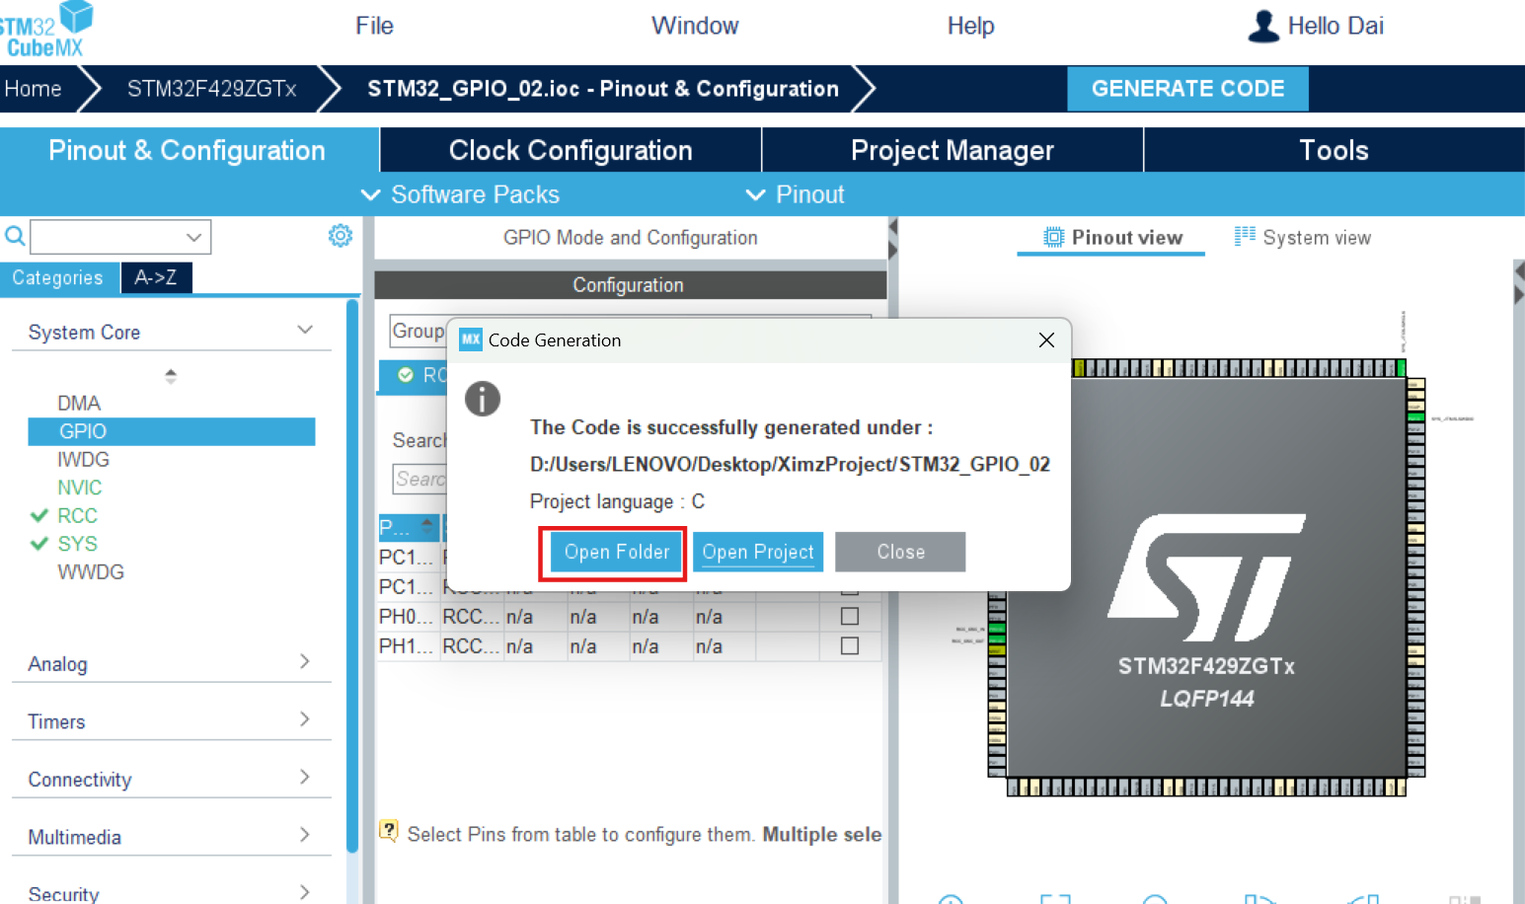
Task: Click the green check icon next to SYS
Action: pos(39,544)
